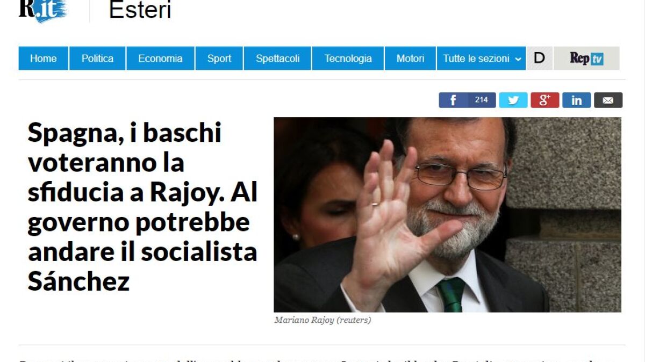
Task: Open Spettacoli section
Action: point(277,59)
